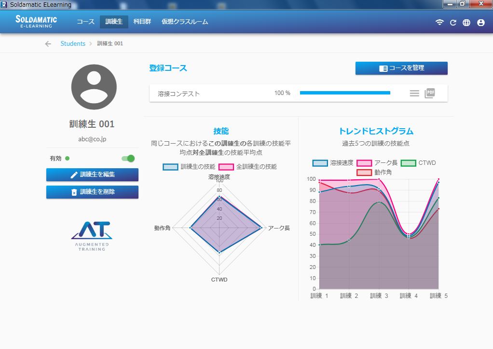Open the 溶接コンテスト course list menu icon
493x349 pixels.
[x=414, y=93]
